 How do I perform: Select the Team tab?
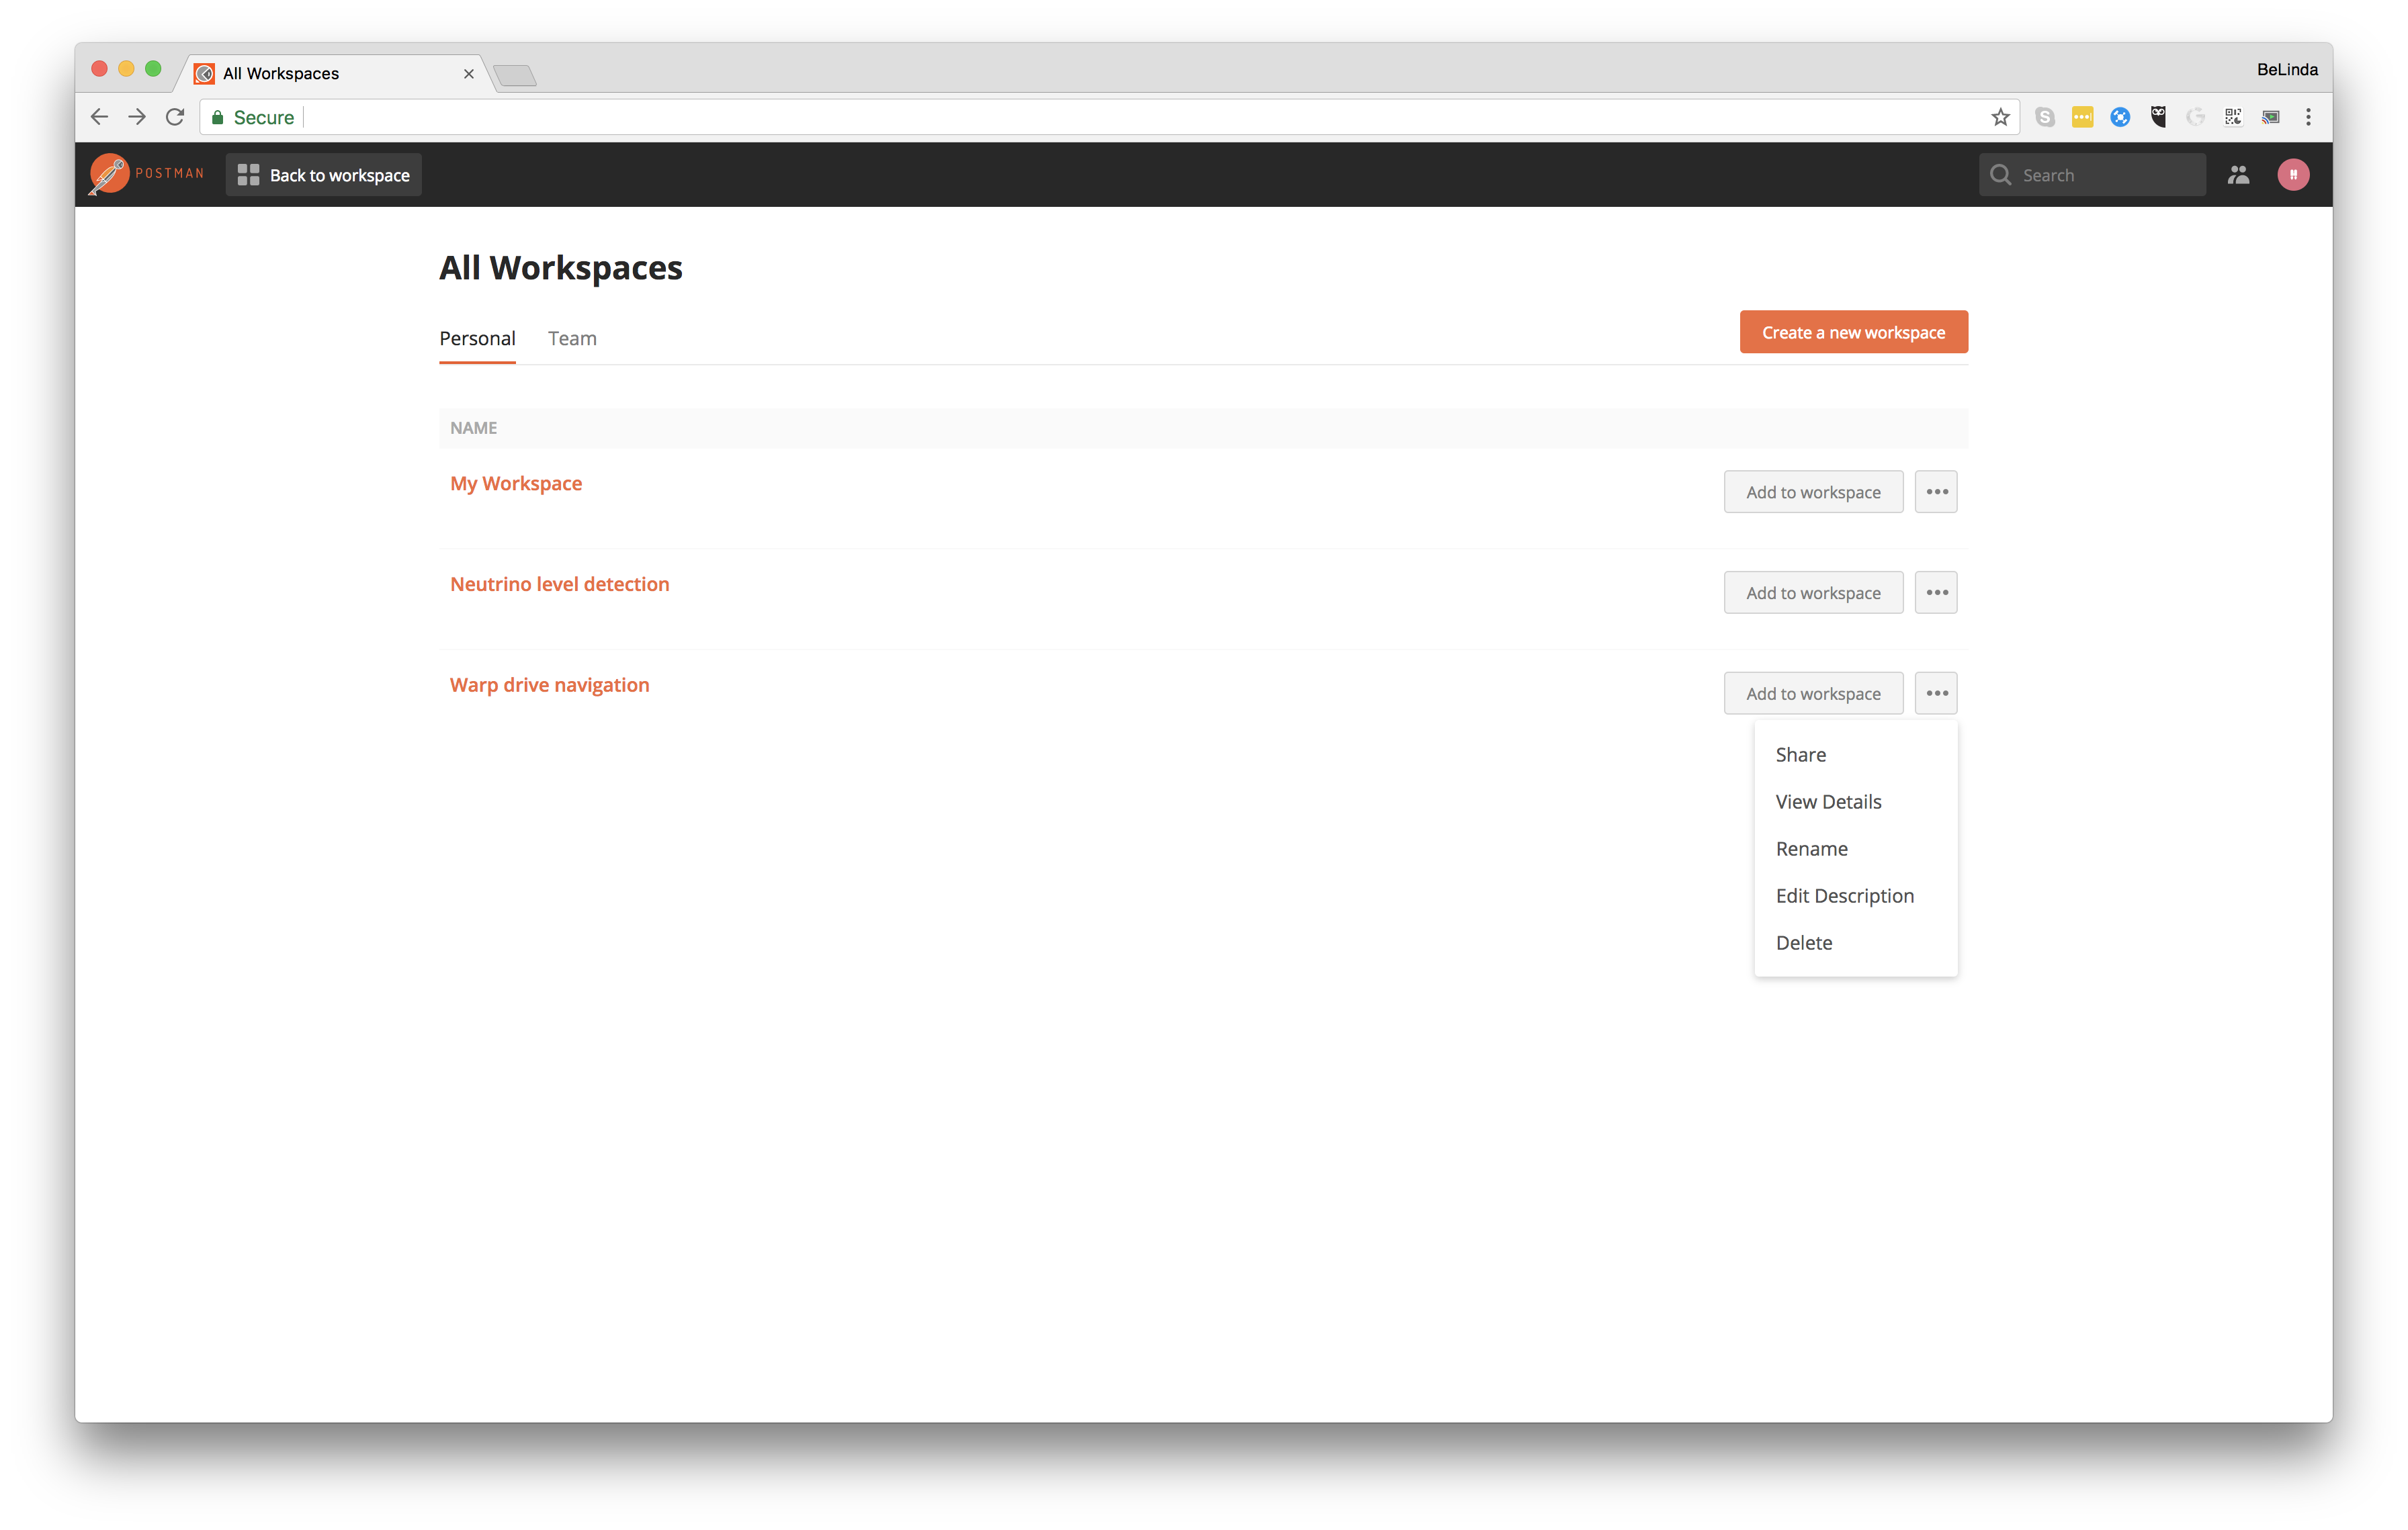pos(574,337)
